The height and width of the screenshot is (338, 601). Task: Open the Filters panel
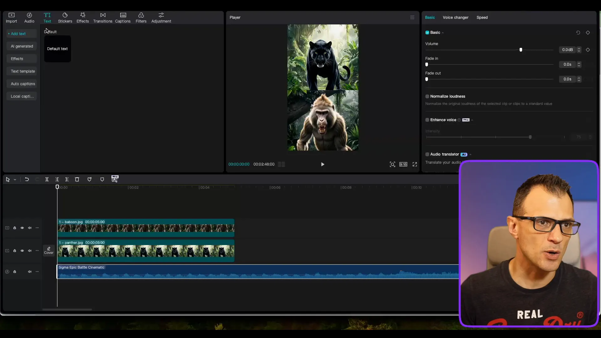[141, 18]
